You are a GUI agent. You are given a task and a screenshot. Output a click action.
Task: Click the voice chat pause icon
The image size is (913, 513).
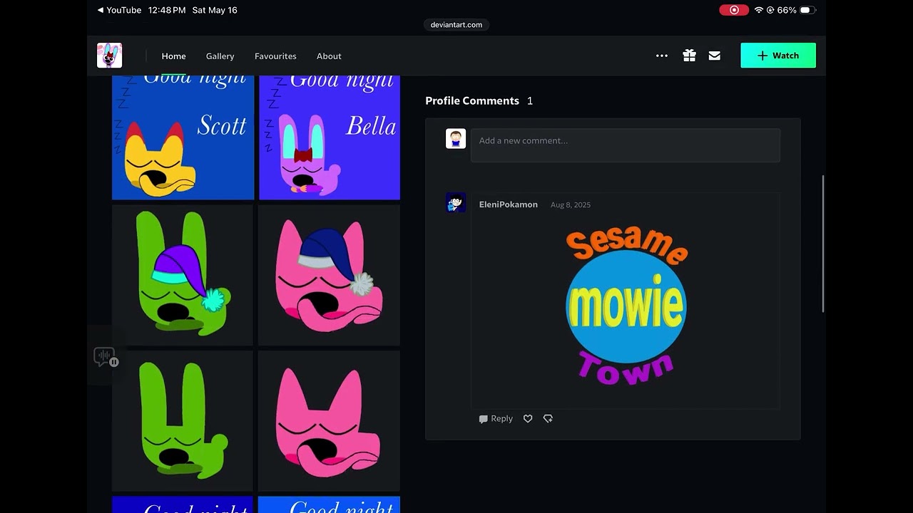(106, 357)
